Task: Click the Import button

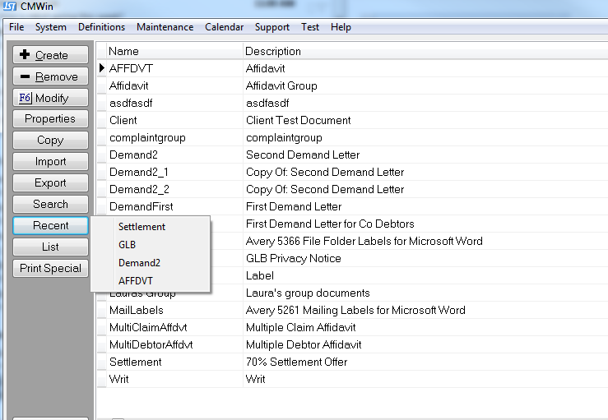Action: click(x=51, y=162)
